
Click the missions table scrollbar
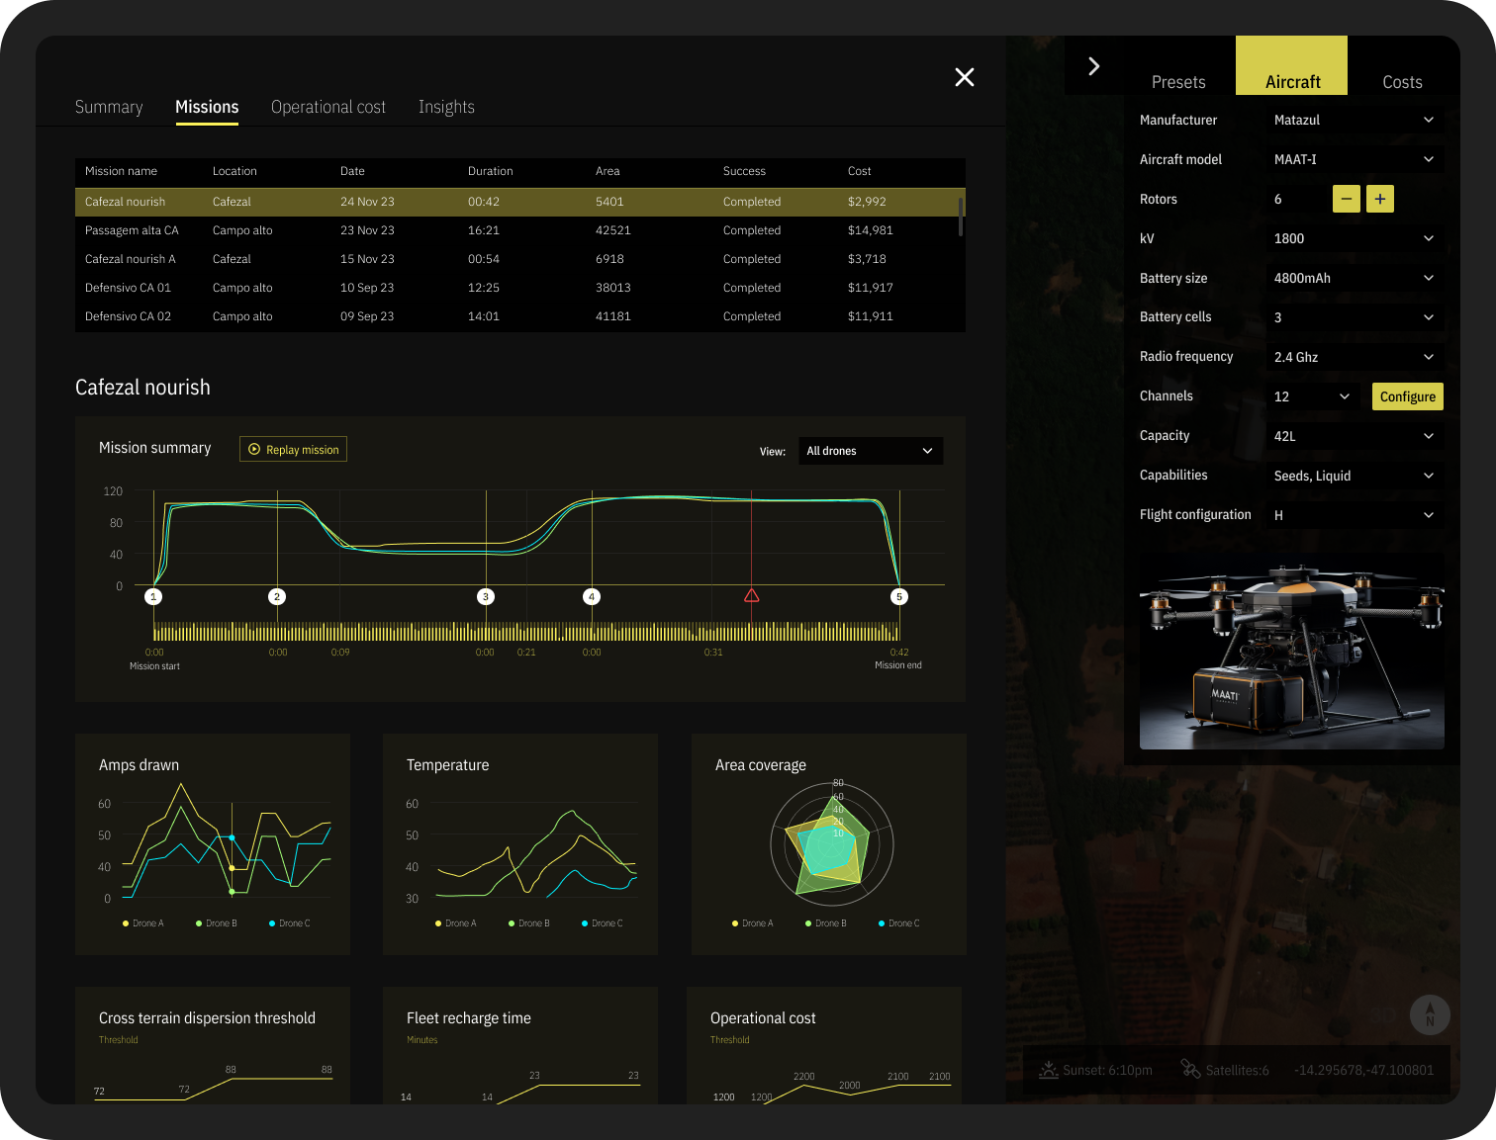[x=960, y=216]
